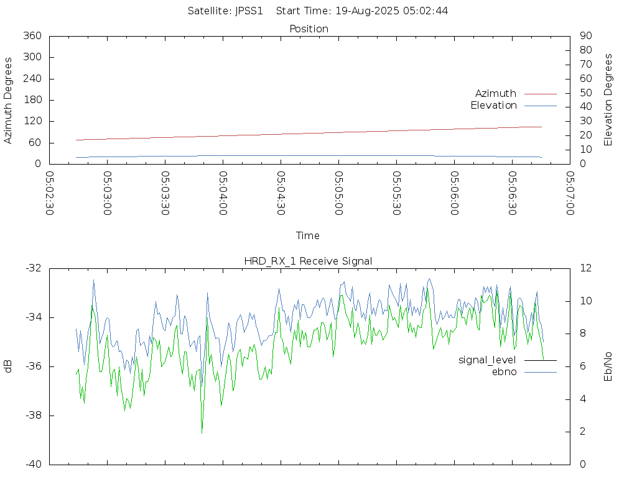Select the "ebno" legend entry
Image resolution: width=637 pixels, height=477 pixels.
[x=504, y=372]
